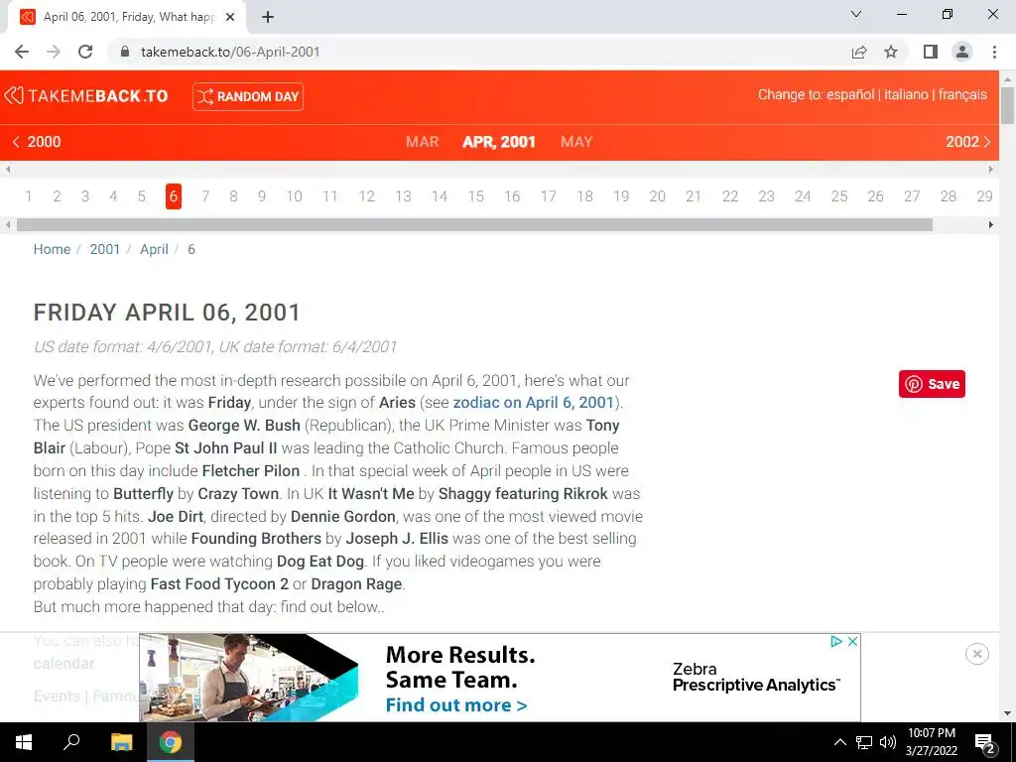1016x762 pixels.
Task: Select APR, 2001 month tab
Action: [x=499, y=142]
